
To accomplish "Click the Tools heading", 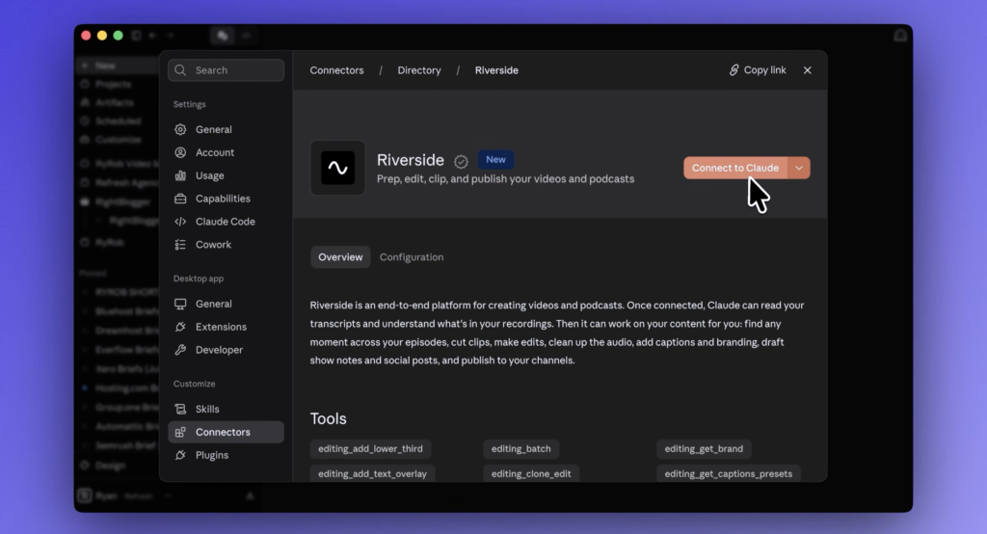I will click(x=328, y=418).
